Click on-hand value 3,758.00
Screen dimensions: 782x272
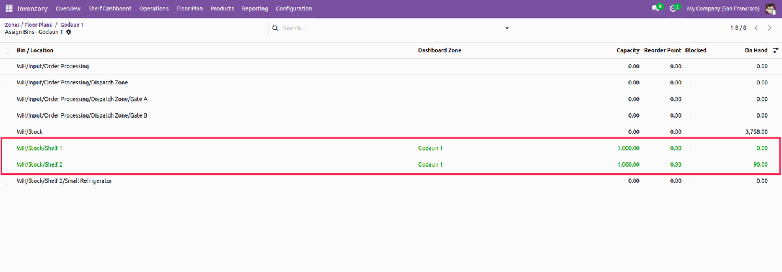[756, 132]
